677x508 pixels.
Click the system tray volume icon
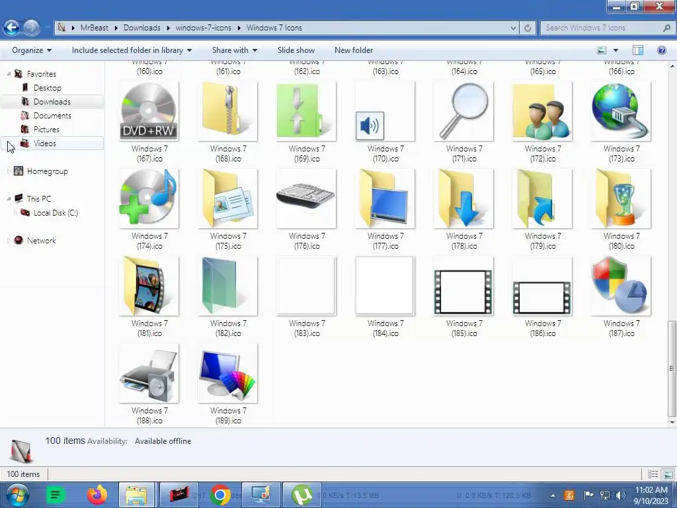tap(620, 495)
